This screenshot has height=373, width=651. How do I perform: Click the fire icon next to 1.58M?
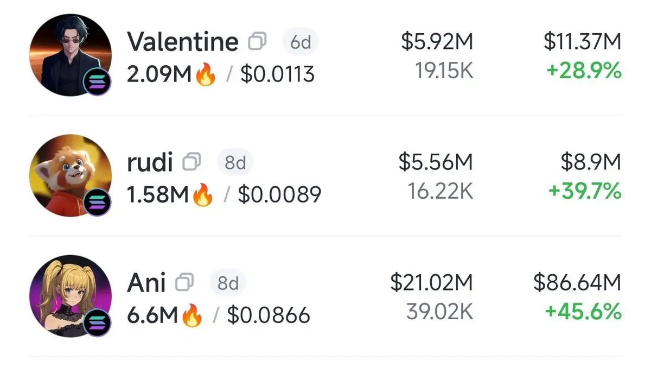coord(202,195)
